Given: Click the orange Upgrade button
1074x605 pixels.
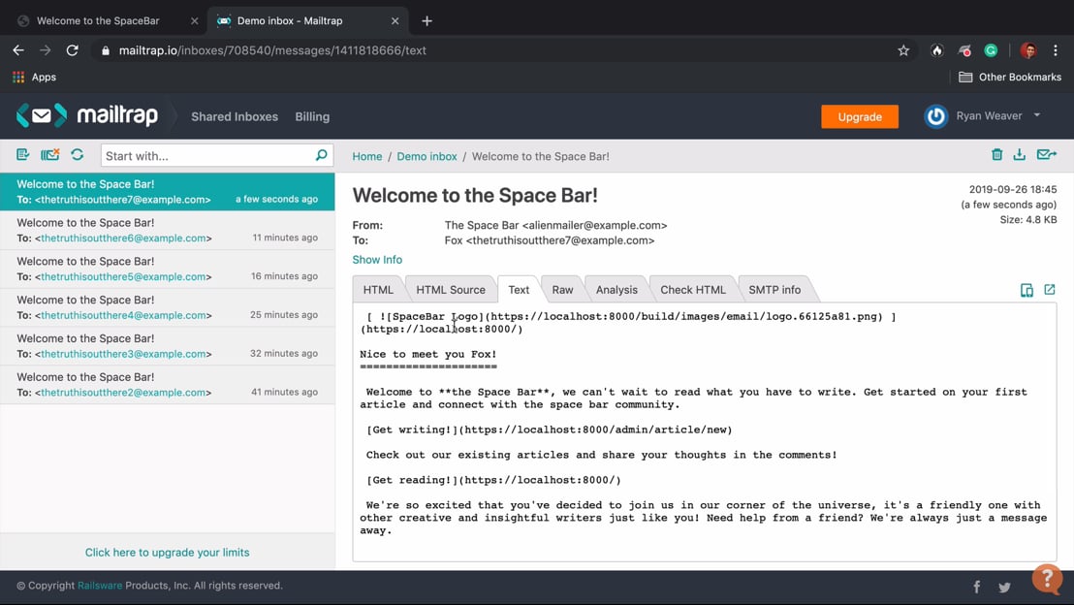Looking at the screenshot, I should pyautogui.click(x=860, y=116).
